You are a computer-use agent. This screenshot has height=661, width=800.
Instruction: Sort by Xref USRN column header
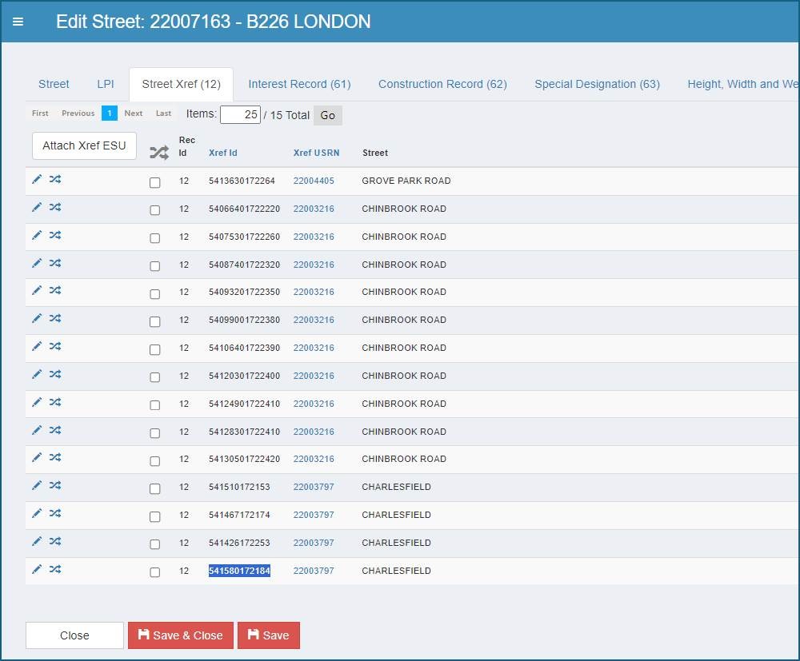[x=316, y=153]
